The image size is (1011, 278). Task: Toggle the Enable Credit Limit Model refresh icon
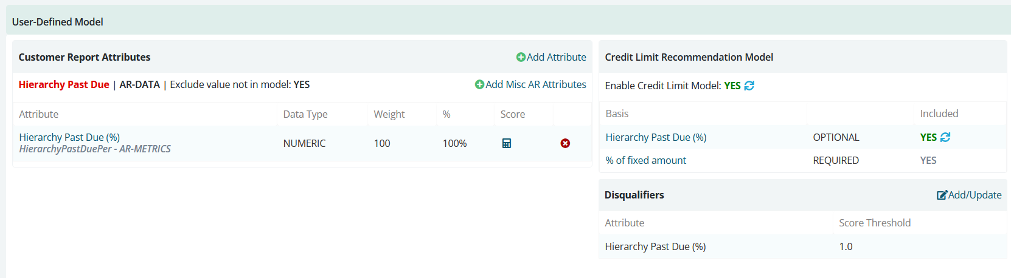[749, 86]
